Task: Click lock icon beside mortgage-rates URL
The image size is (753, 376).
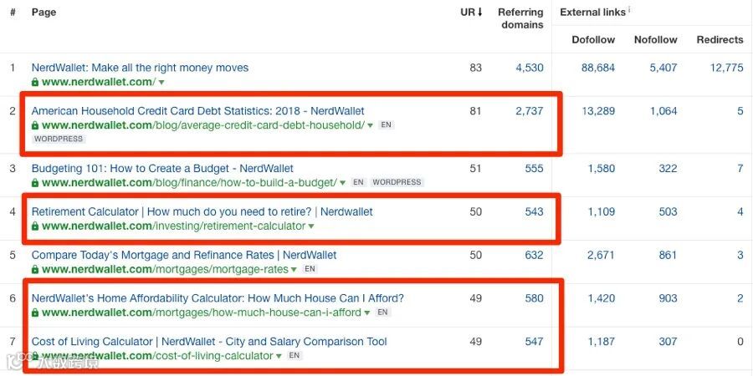Action: 35,269
